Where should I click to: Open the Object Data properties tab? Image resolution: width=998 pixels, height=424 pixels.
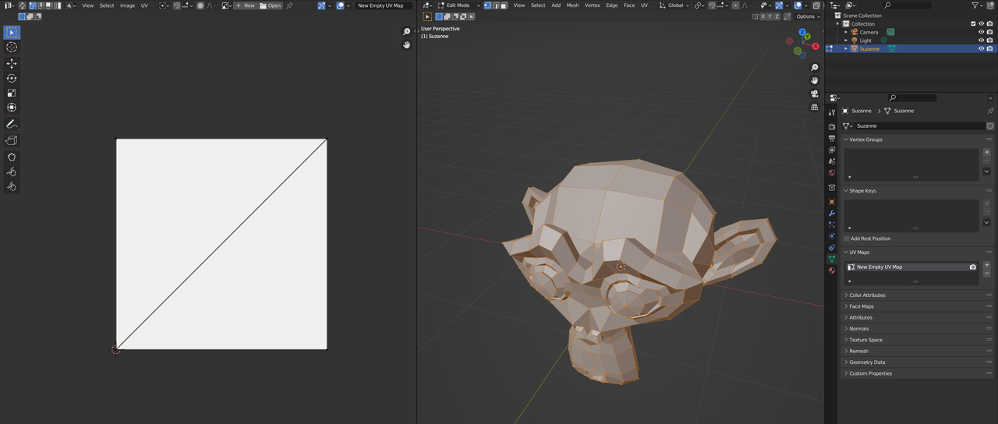point(832,259)
